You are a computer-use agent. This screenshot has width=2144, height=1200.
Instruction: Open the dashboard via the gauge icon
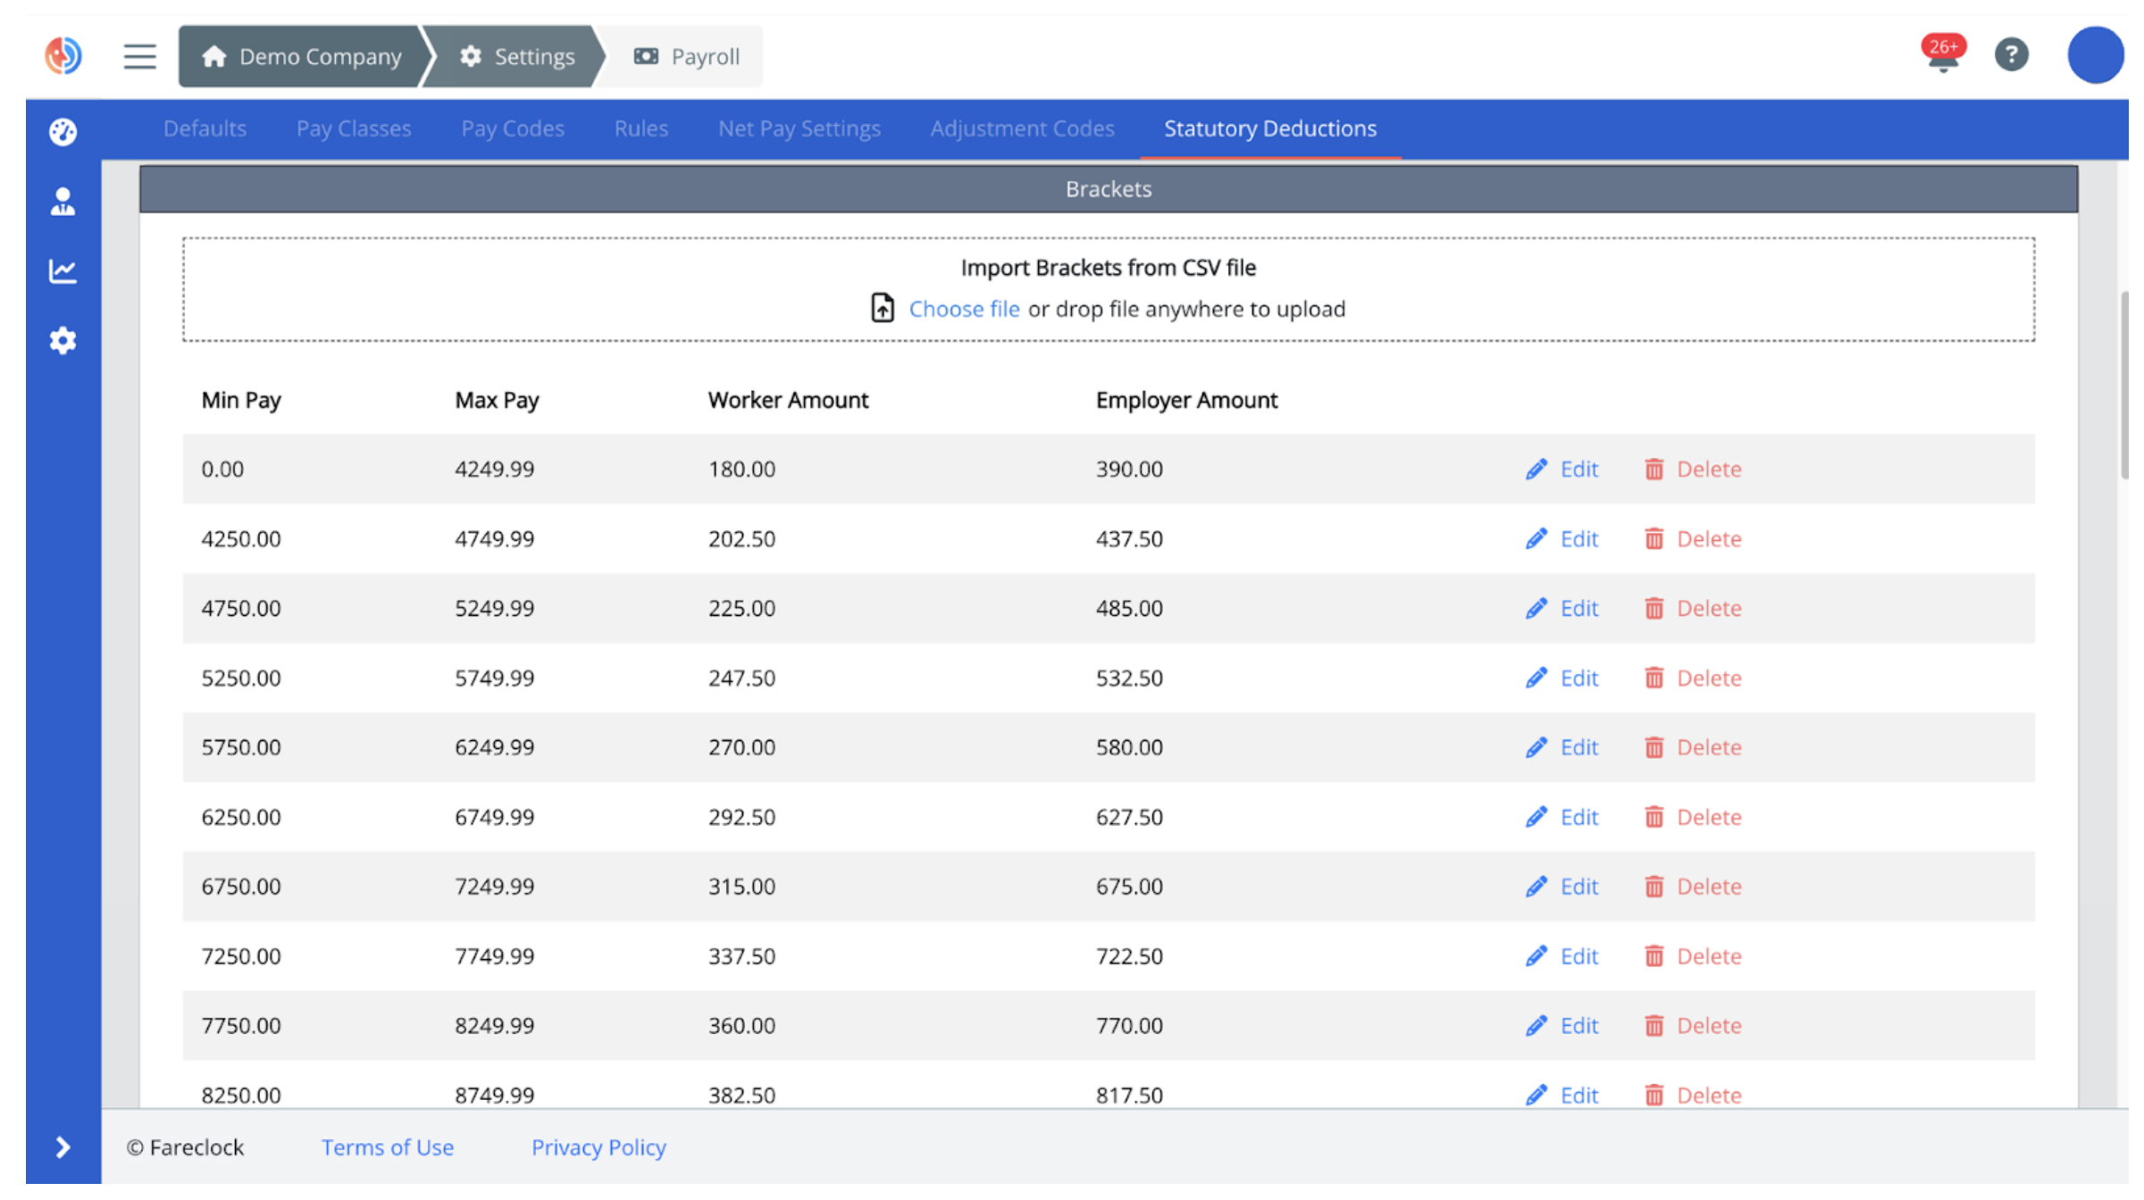(x=62, y=130)
